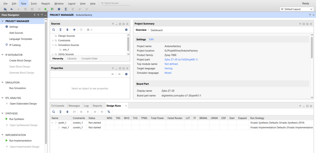The width and height of the screenshot is (316, 153).
Task: Click the percent icon in Design Runs toolbar
Action: click(x=109, y=112)
